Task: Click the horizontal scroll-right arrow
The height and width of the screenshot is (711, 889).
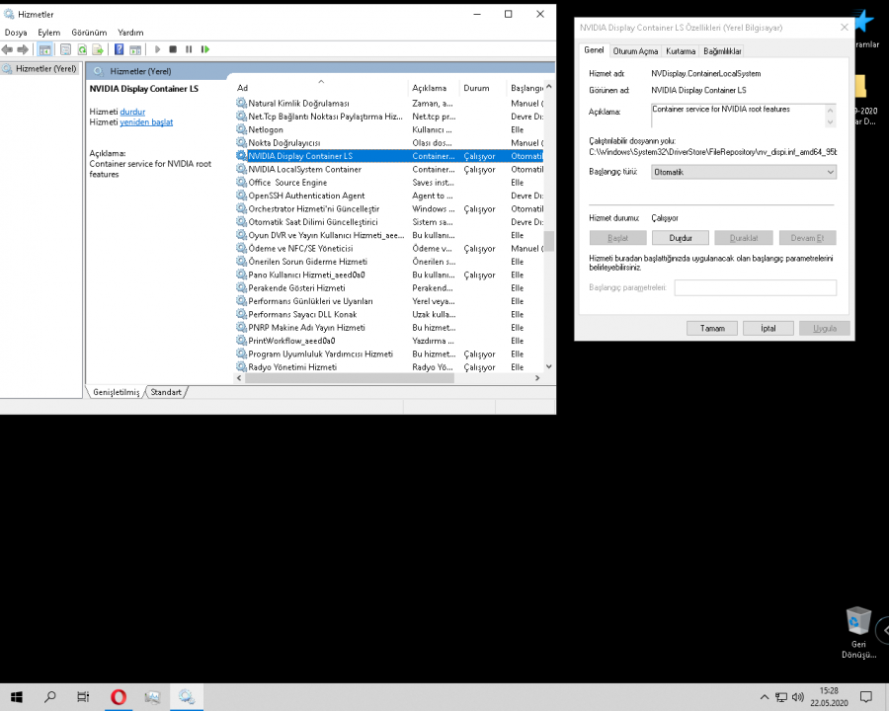Action: pos(537,378)
